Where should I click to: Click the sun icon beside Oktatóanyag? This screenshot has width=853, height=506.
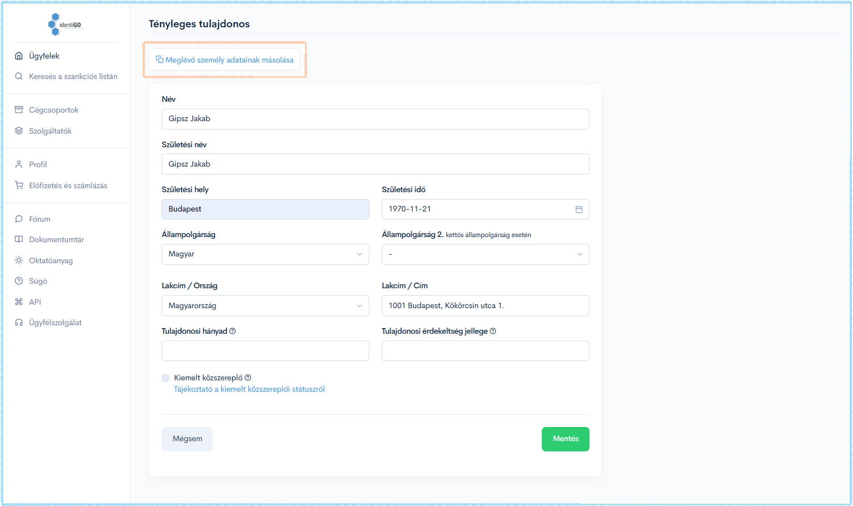point(19,260)
